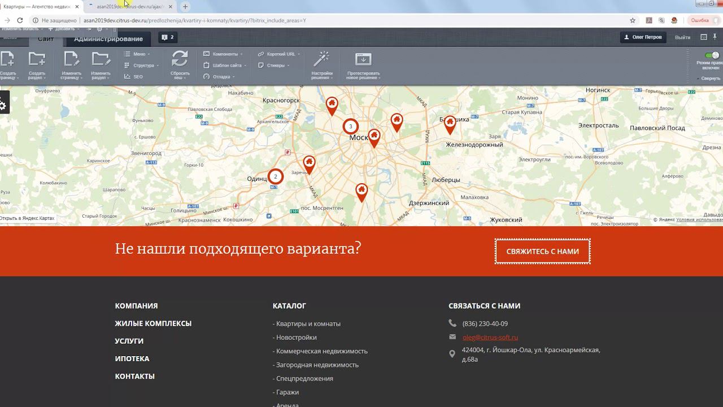Click the Сбросить кеш refresh icon
The width and height of the screenshot is (723, 407).
click(x=180, y=59)
